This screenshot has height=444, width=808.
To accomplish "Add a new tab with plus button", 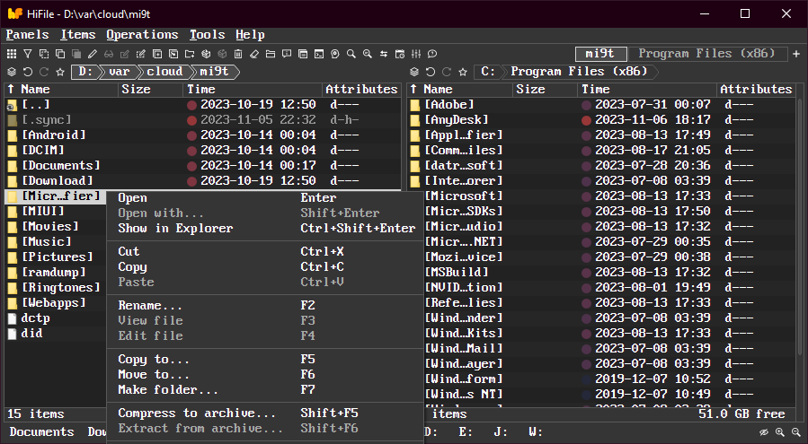I will [x=796, y=54].
